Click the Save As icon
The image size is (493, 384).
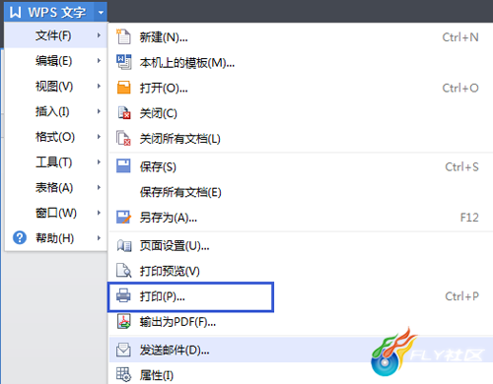[x=124, y=218]
